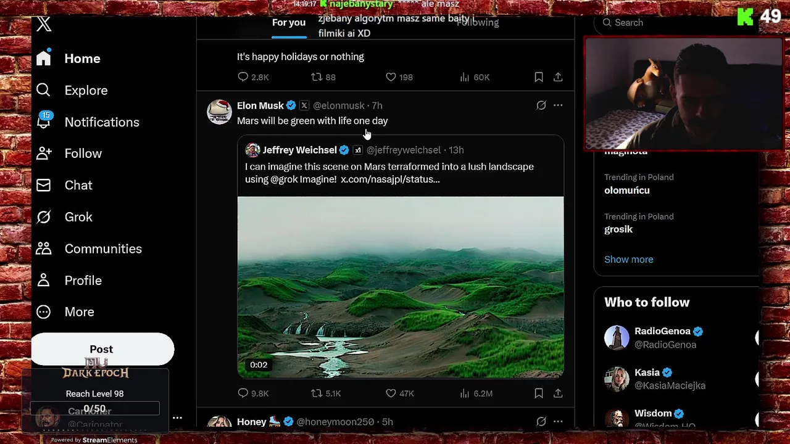Click the 13h timestamp on quoted post
This screenshot has width=790, height=444.
click(x=456, y=150)
